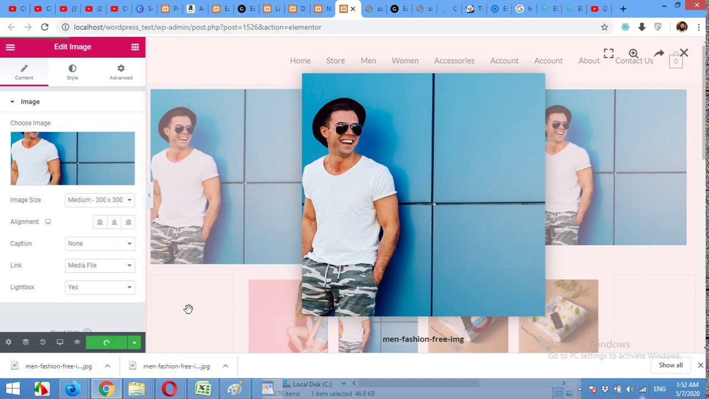Viewport: 709px width, 399px height.
Task: Toggle lightbox fullscreen mode
Action: pos(608,53)
